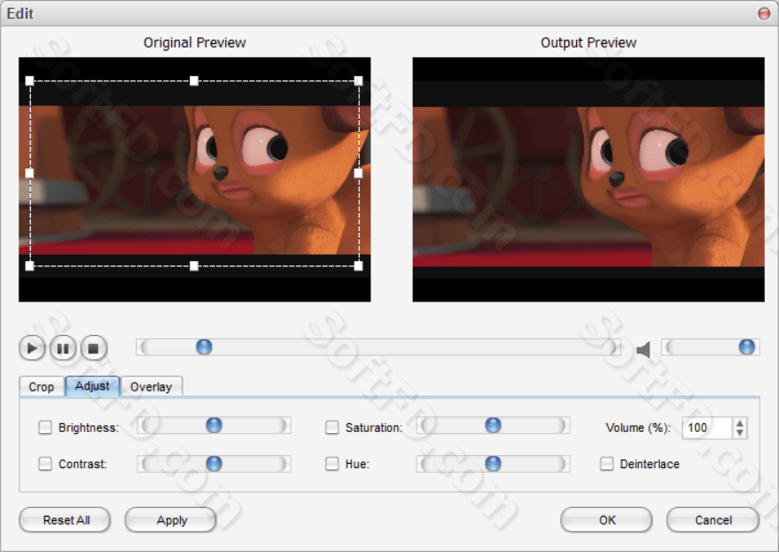The image size is (779, 552).
Task: Click the Volume (%) input field
Action: click(x=707, y=428)
